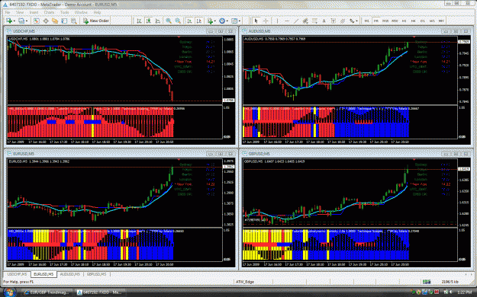Click the ATW_Edge profile in status bar
The image size is (477, 297).
pyautogui.click(x=245, y=282)
